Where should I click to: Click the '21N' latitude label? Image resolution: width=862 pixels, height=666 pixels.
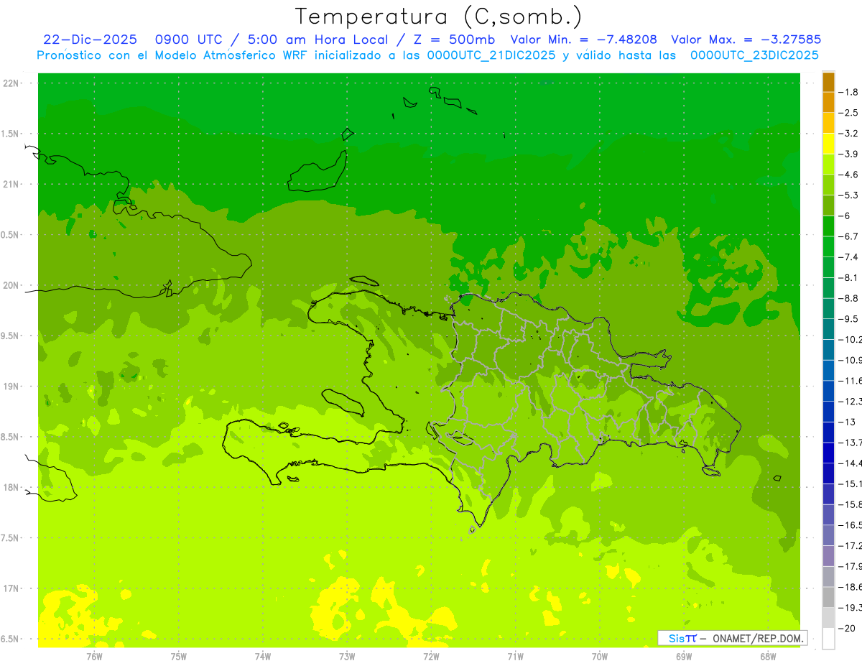[11, 184]
